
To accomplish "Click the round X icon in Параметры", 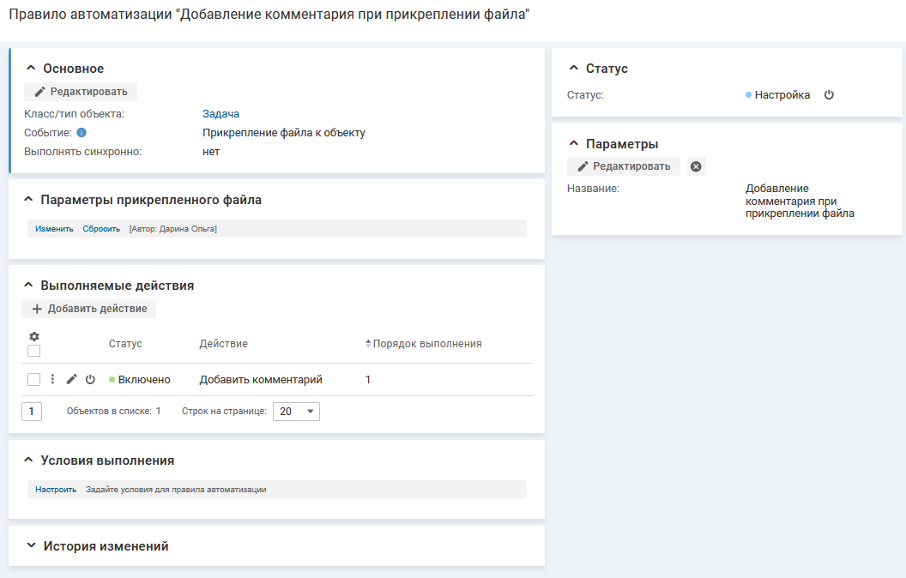I will [696, 166].
